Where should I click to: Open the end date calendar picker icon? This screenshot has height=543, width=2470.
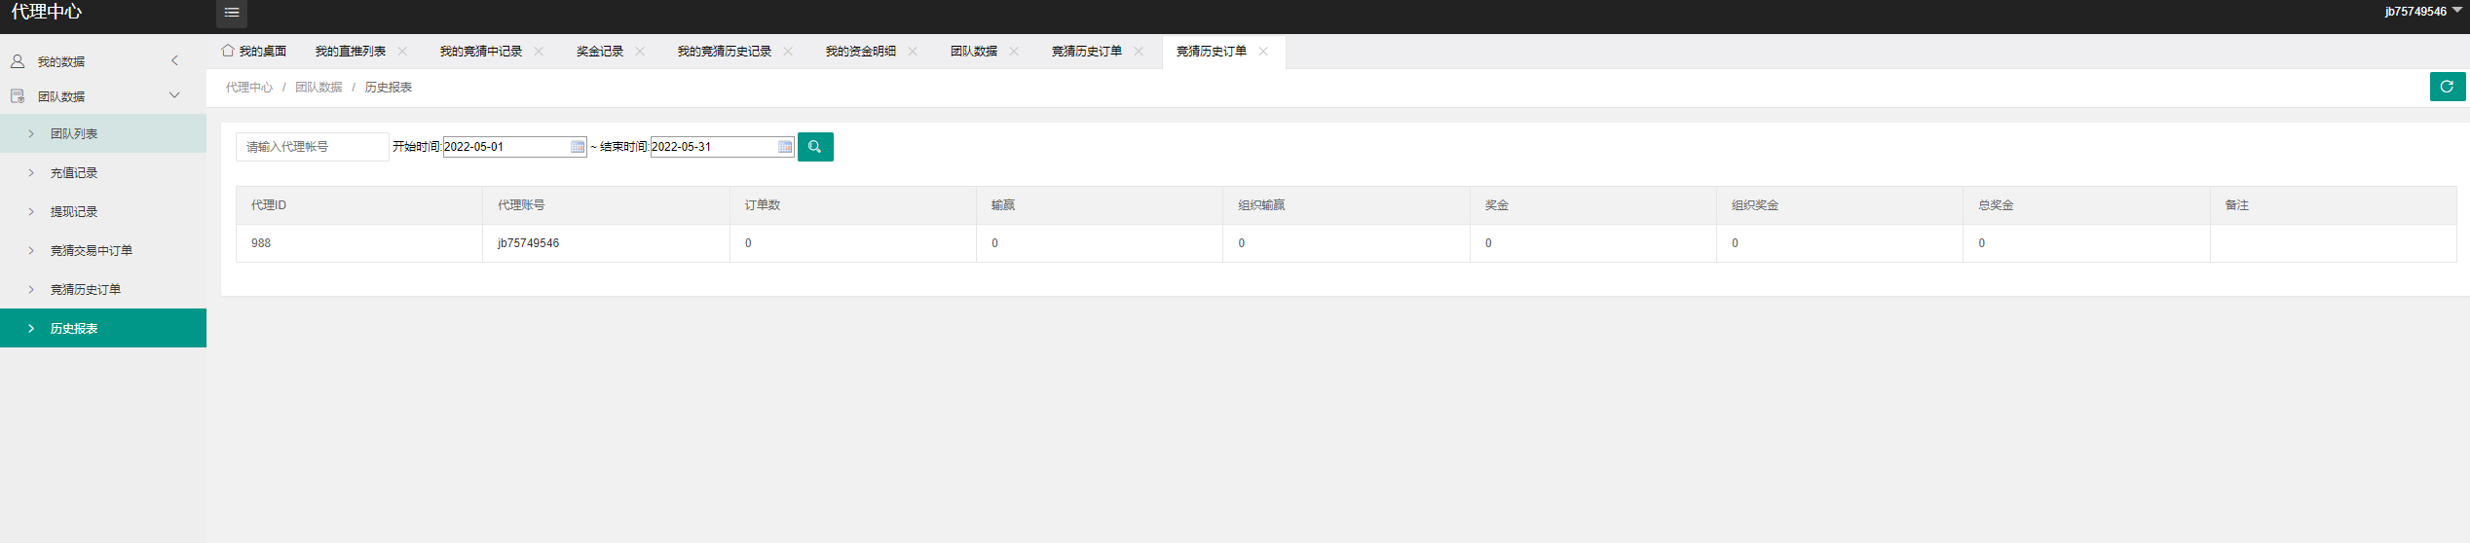(785, 147)
